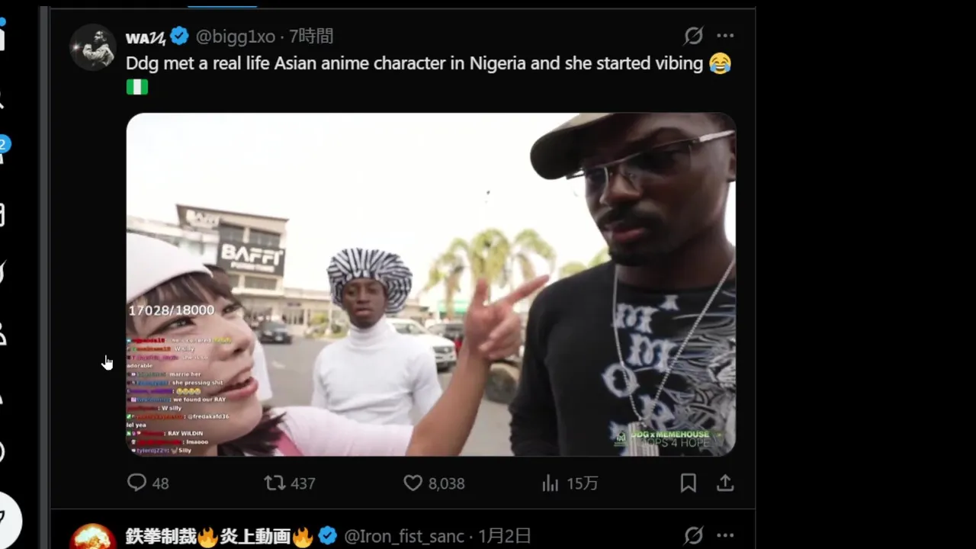Image resolution: width=976 pixels, height=549 pixels.
Task: Bookmark the Ddg tweet
Action: point(688,483)
